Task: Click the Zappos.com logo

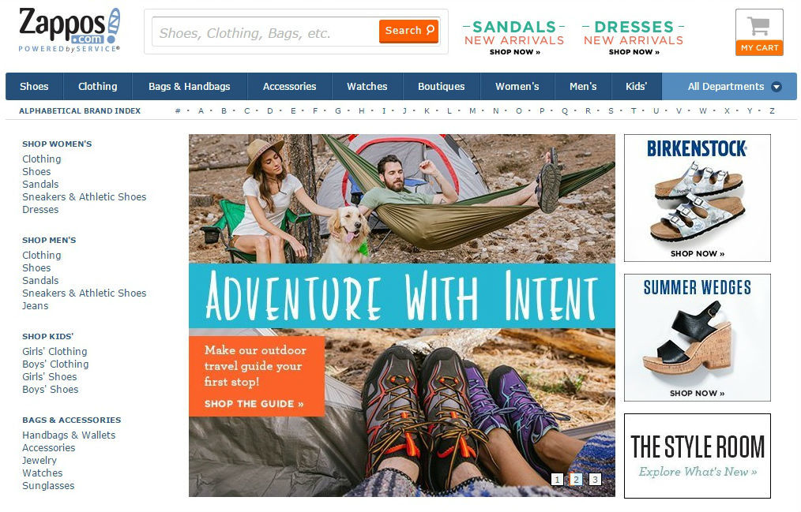Action: [70, 30]
